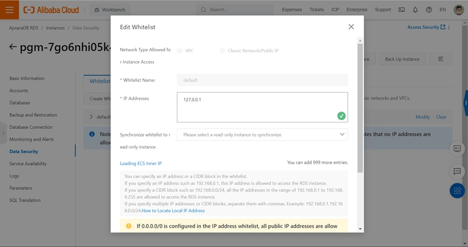
Task: Open read-only instance synchronize dropdown
Action: [x=262, y=135]
